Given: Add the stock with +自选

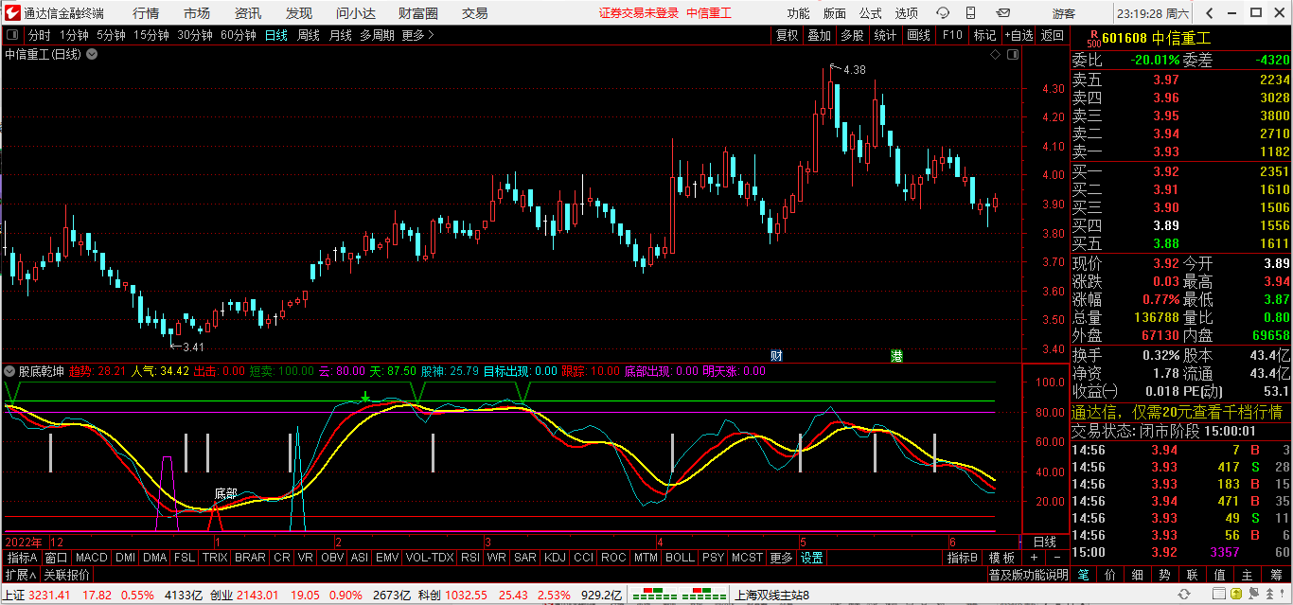Looking at the screenshot, I should click(1018, 35).
